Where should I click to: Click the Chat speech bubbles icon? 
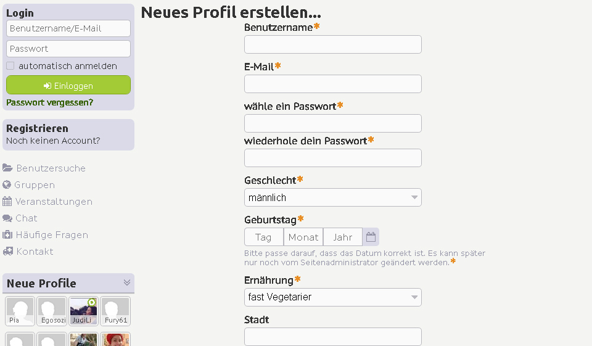(7, 218)
